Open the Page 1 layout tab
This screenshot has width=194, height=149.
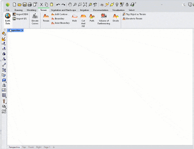47,147
